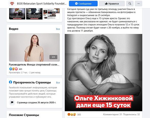The height and width of the screenshot is (118, 150).
Task: Open Поделились: 32 shares list
Action: (x=131, y=114)
